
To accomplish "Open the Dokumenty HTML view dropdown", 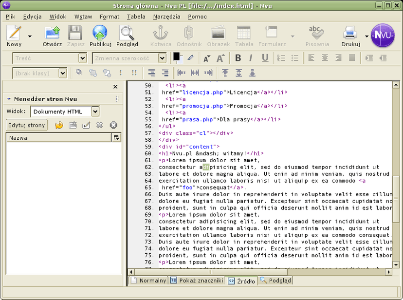I will coord(95,112).
